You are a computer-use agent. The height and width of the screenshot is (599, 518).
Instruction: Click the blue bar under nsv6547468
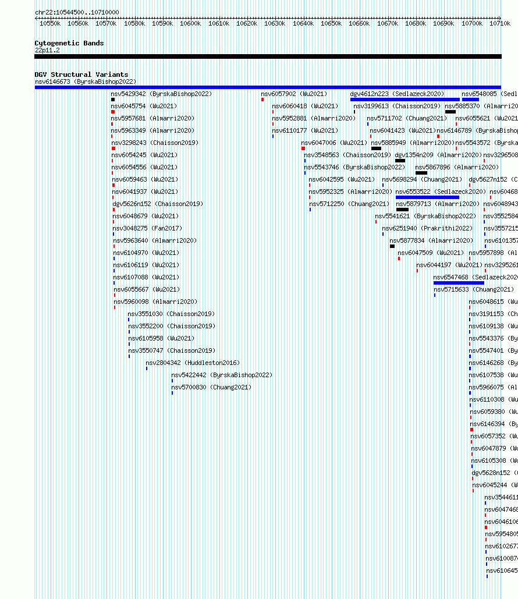click(x=459, y=283)
